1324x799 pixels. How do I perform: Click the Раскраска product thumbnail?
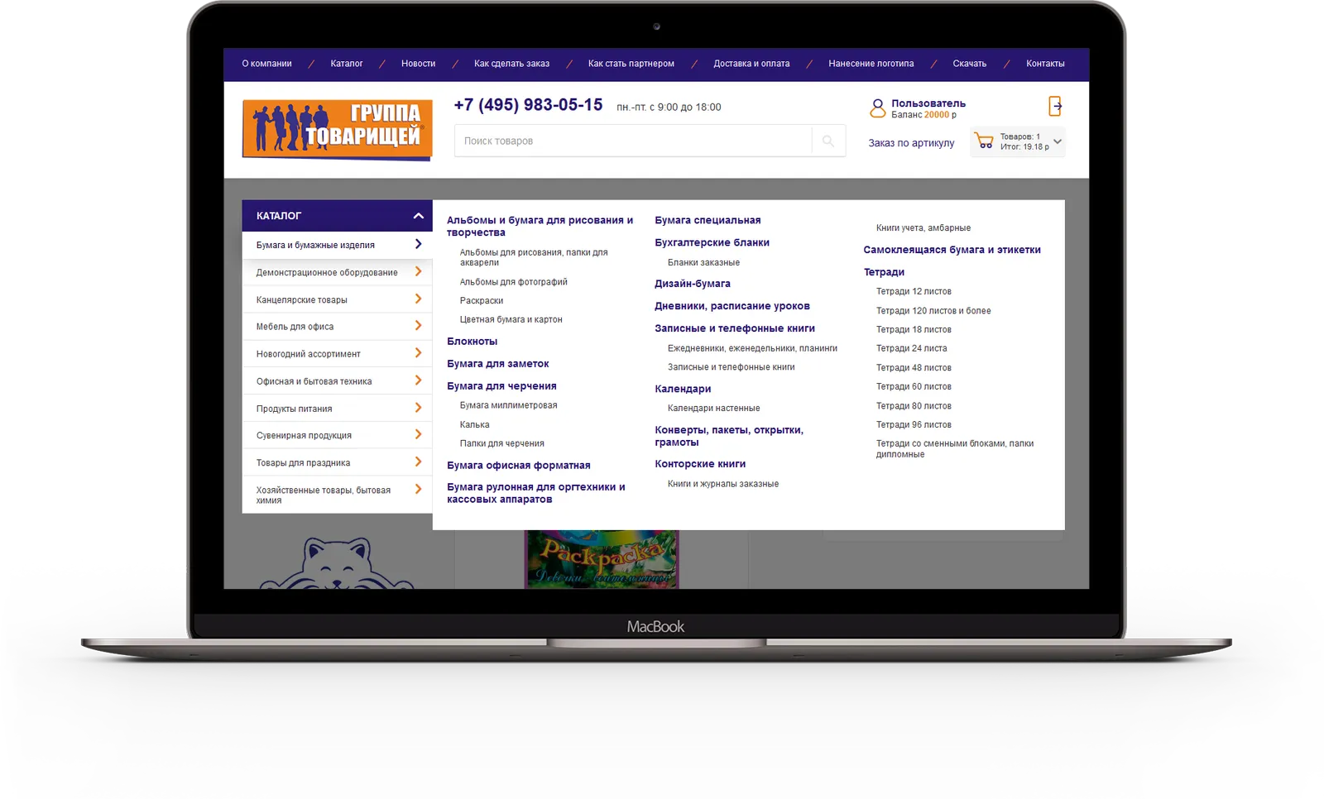[x=602, y=560]
